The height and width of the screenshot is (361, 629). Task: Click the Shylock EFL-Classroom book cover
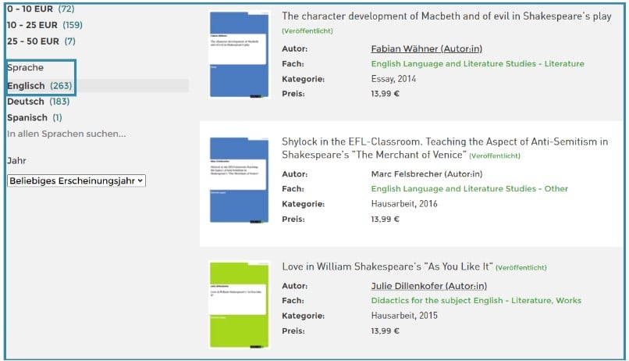coord(240,180)
